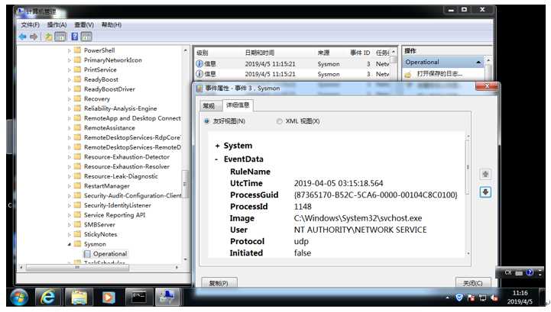The width and height of the screenshot is (551, 312).
Task: Click the tree pane horizontal scrollbar thumb
Action: click(x=77, y=268)
